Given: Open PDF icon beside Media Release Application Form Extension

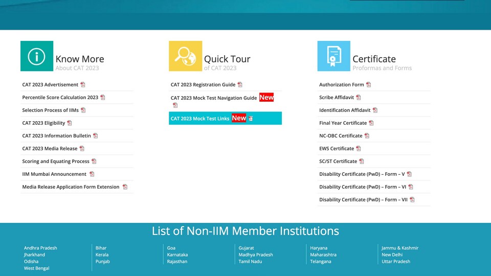Looking at the screenshot, I should (x=125, y=187).
